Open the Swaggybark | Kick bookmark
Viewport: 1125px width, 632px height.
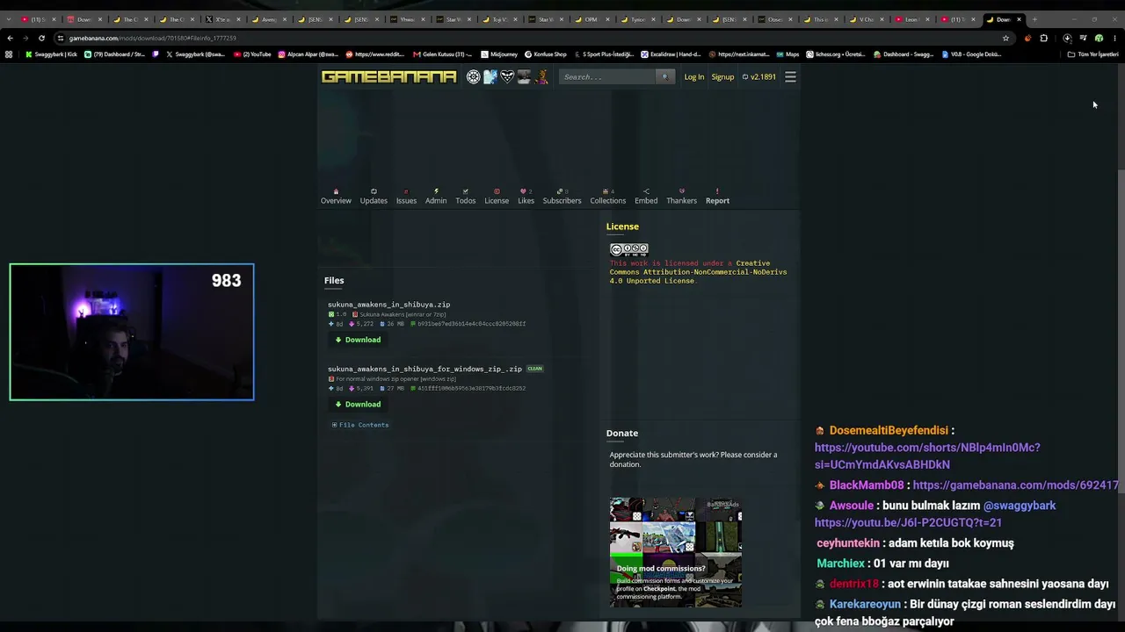[51, 54]
